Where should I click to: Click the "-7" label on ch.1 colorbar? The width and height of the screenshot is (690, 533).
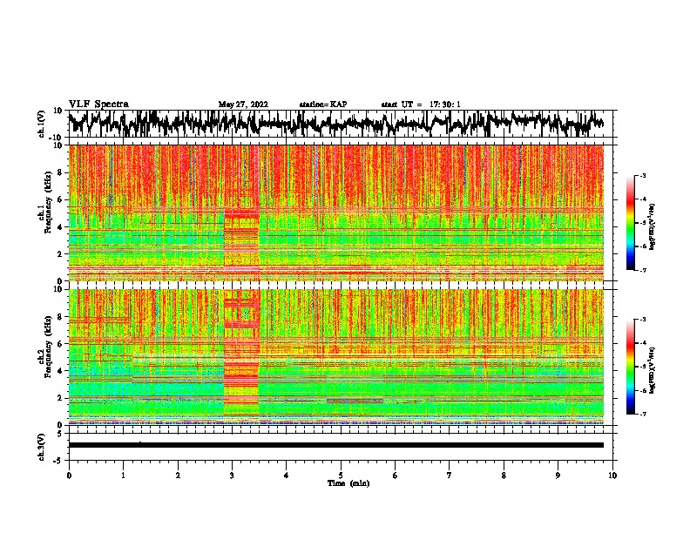[643, 270]
